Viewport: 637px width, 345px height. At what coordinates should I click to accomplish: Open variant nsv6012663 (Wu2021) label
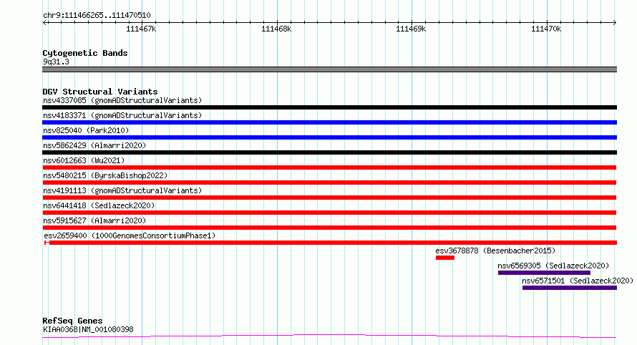(84, 160)
